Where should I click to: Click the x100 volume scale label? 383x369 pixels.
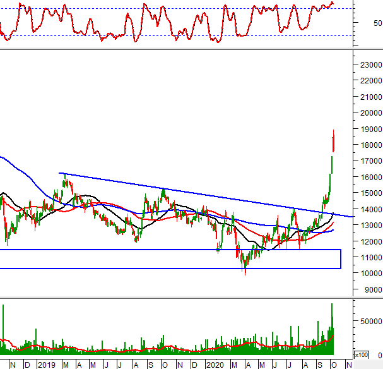tap(362, 355)
